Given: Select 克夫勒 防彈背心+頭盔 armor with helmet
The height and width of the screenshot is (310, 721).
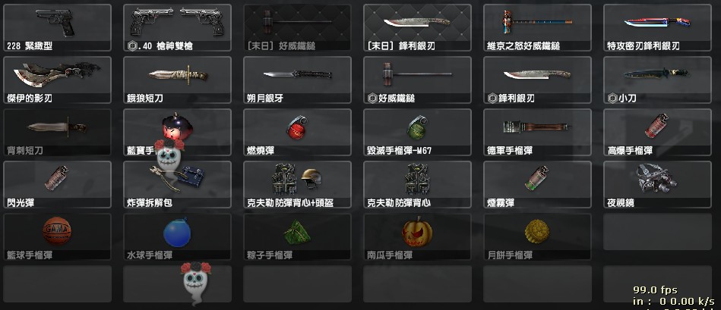Looking at the screenshot, I should click(x=297, y=184).
